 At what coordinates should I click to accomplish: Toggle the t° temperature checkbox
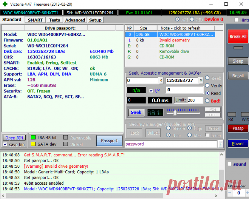click(x=151, y=90)
